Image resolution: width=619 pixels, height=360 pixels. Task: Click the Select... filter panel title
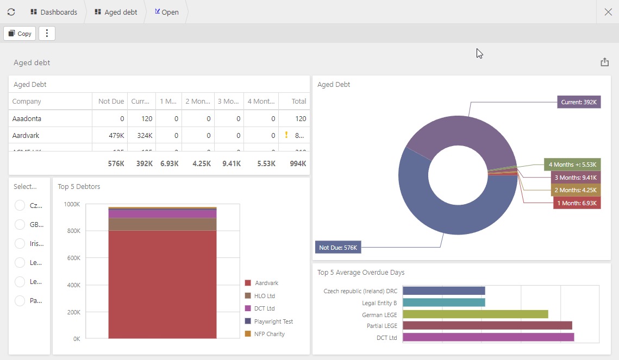25,186
